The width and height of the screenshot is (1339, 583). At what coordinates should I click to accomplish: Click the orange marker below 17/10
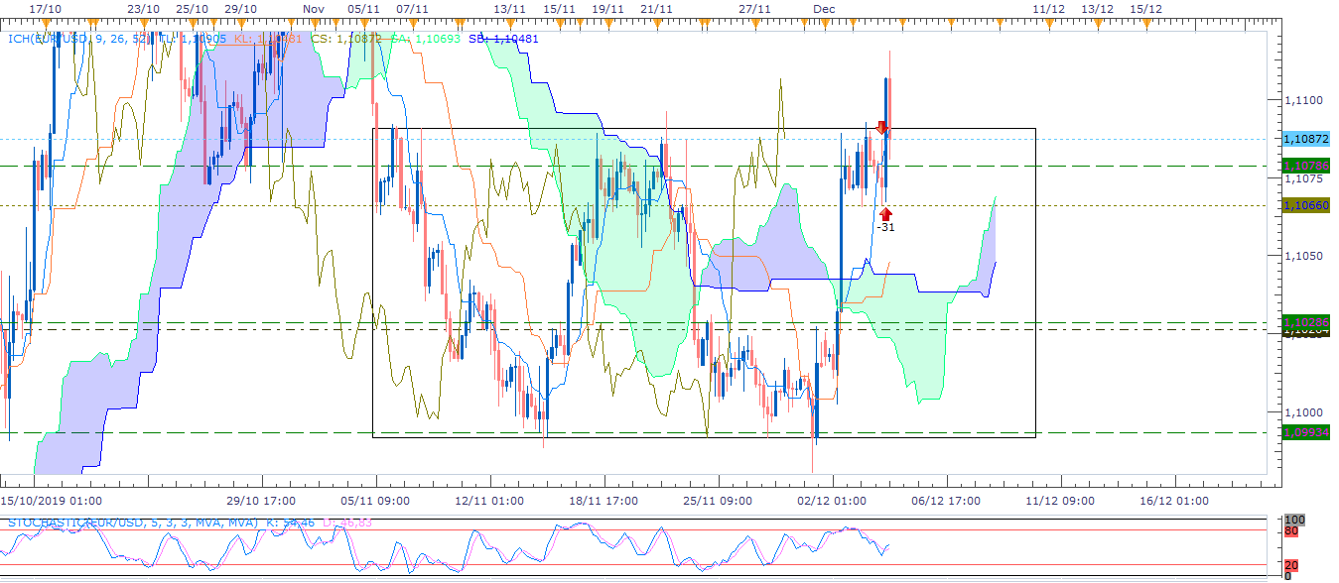coord(46,23)
